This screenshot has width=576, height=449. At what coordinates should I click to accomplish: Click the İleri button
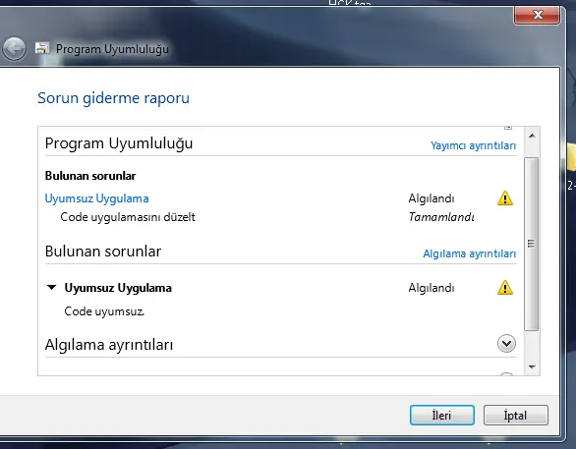(442, 416)
